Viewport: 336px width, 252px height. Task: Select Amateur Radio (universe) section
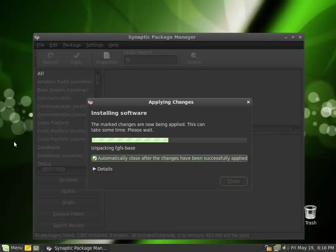66,82
